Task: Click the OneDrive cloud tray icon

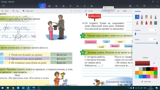Action: tap(131, 88)
